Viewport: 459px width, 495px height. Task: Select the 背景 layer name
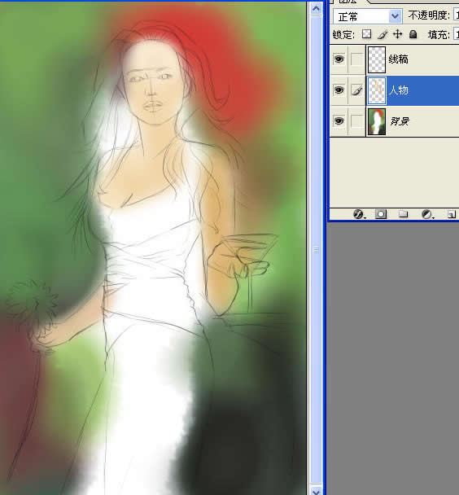[400, 121]
